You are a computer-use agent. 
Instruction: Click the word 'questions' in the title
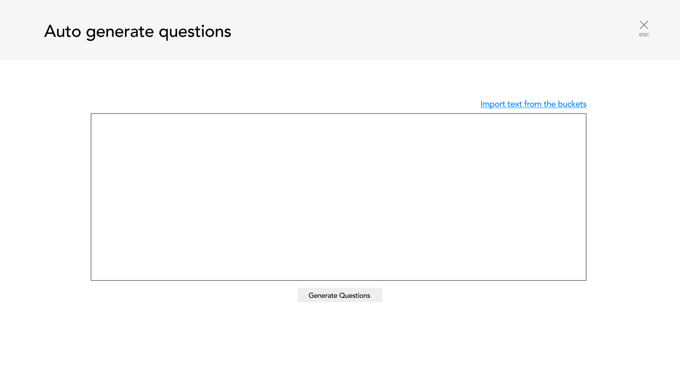coord(195,31)
